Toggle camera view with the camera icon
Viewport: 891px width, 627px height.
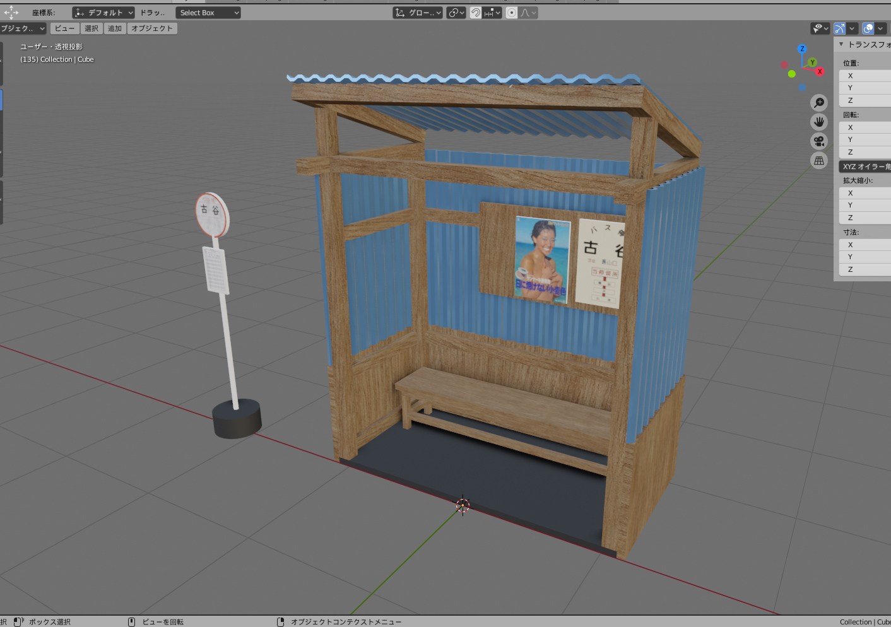point(819,141)
